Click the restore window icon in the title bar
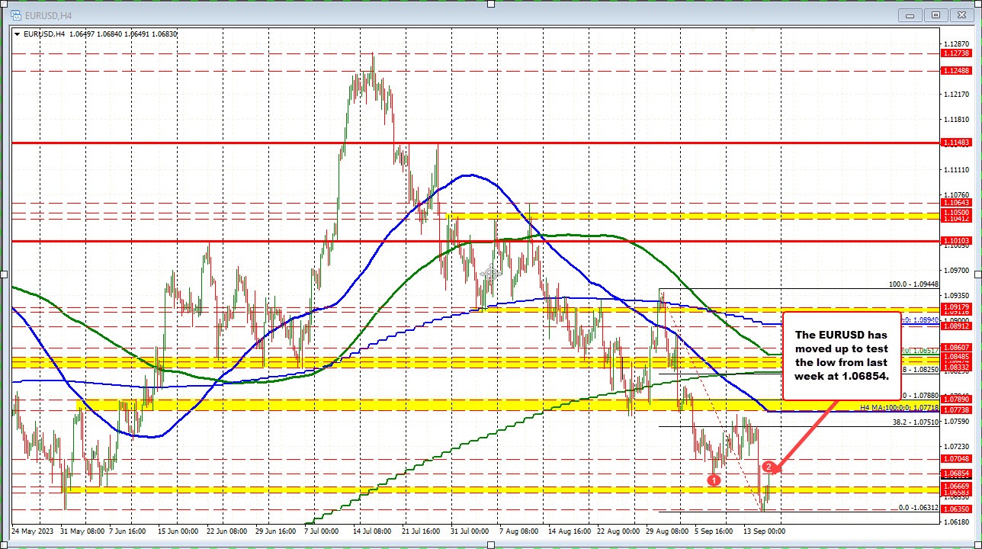 (x=935, y=15)
